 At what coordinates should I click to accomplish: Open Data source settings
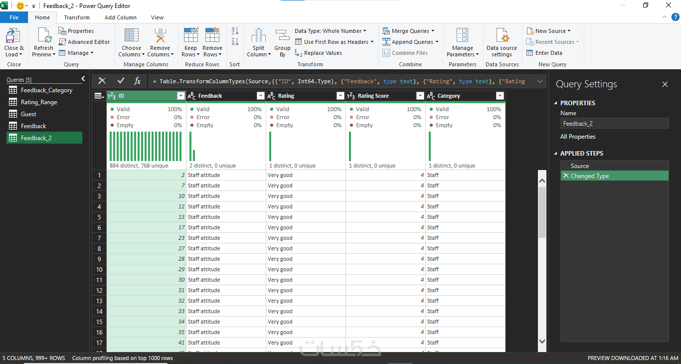tap(502, 42)
